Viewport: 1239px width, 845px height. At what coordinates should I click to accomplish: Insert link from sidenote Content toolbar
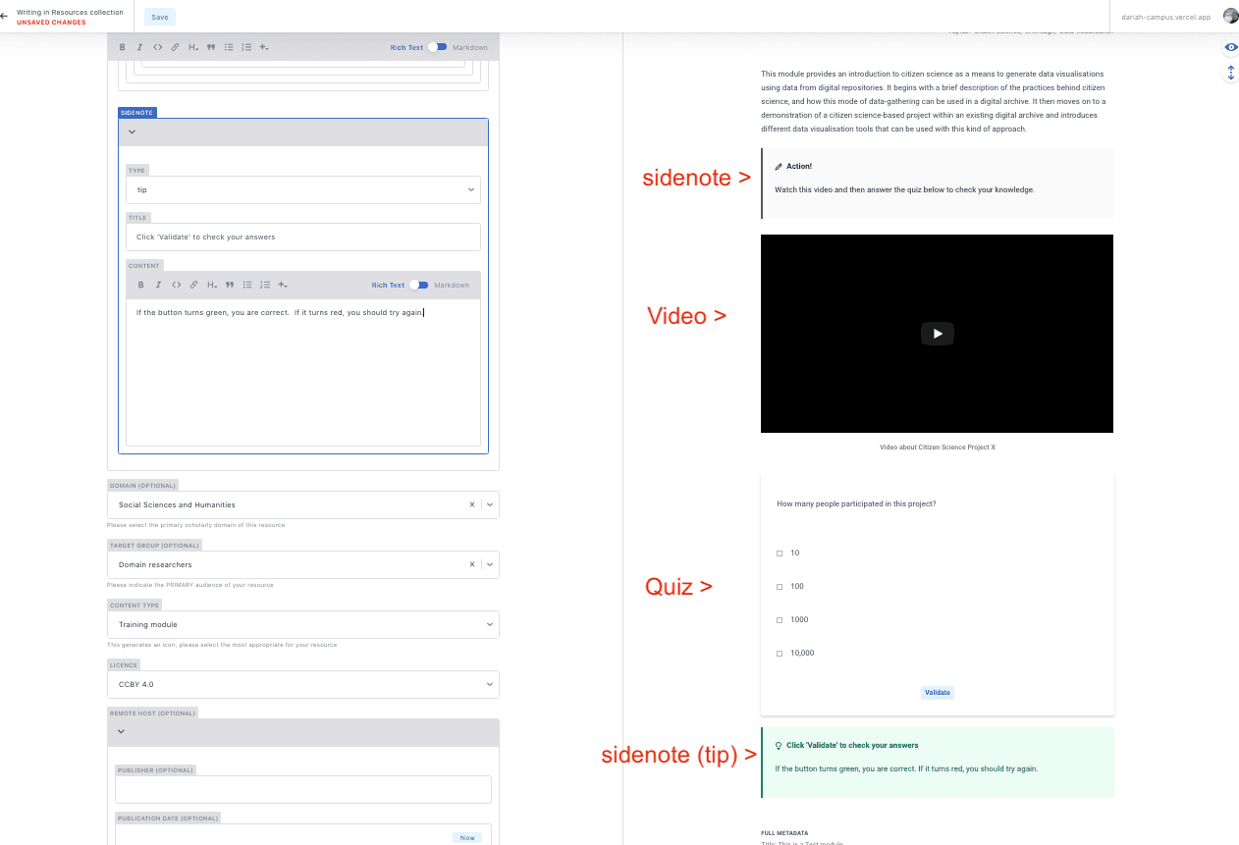[193, 286]
